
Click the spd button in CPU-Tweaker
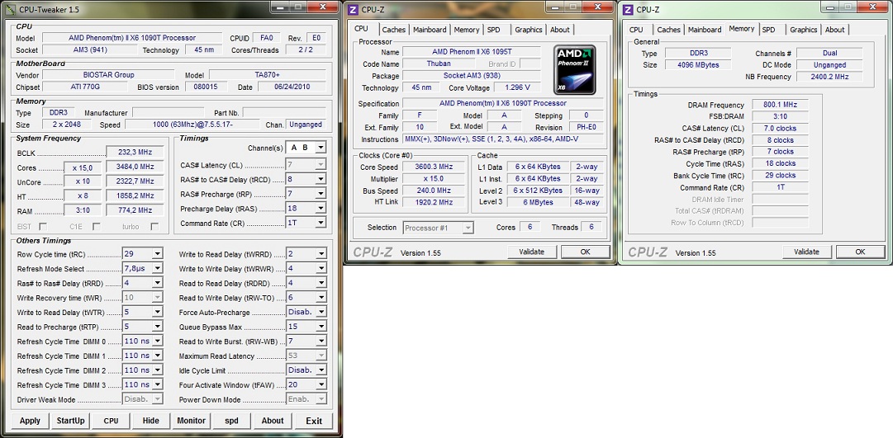click(x=232, y=421)
